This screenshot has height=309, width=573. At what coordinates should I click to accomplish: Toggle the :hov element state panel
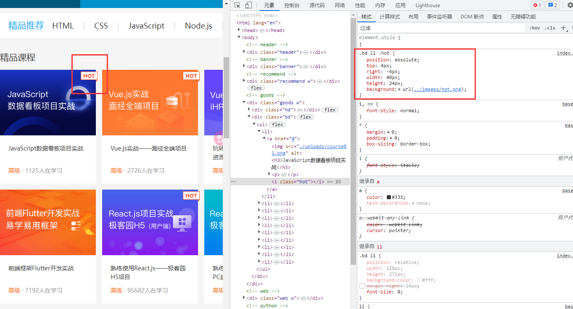point(535,28)
